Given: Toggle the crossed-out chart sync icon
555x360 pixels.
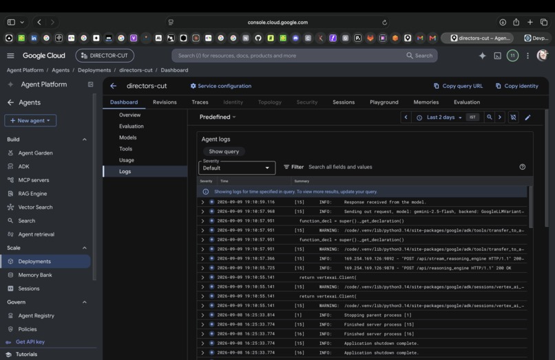Looking at the screenshot, I should (x=513, y=117).
